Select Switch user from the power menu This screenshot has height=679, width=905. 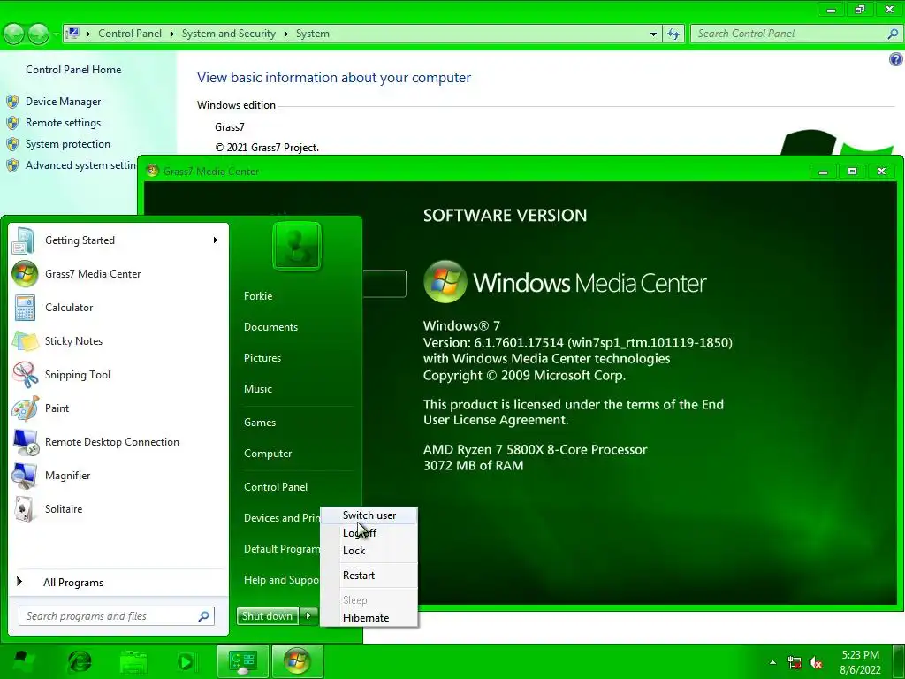click(369, 515)
